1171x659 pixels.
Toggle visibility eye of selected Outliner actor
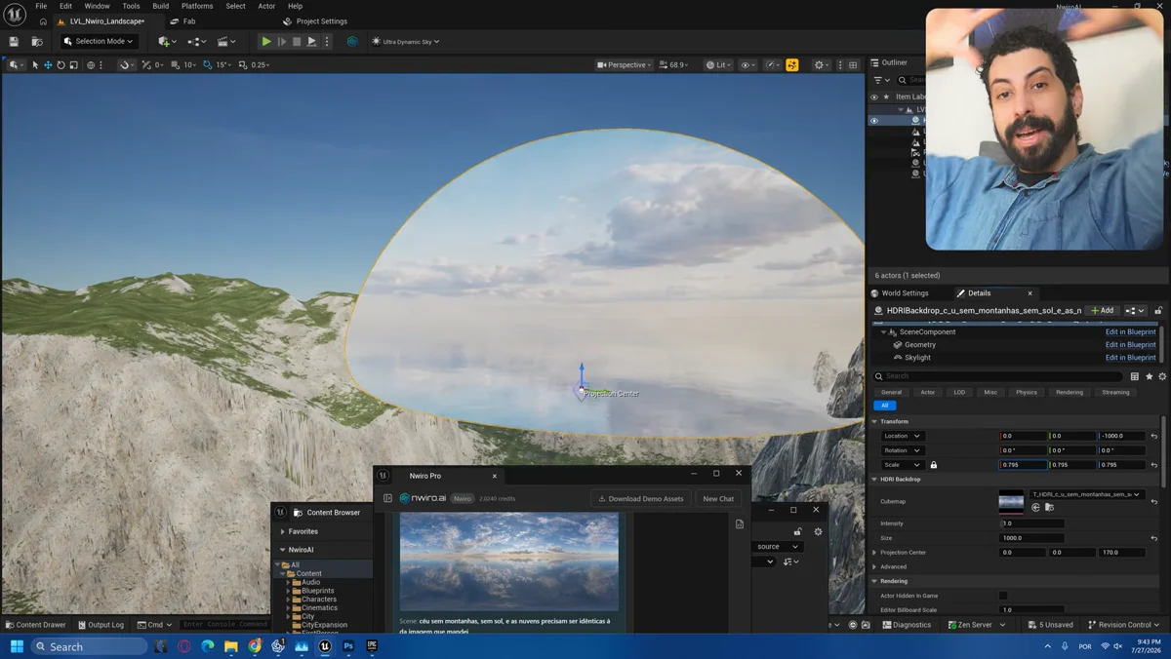(874, 121)
